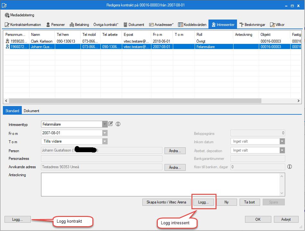
Task: Click the horizontal scrollbar of the table
Action: [x=135, y=101]
